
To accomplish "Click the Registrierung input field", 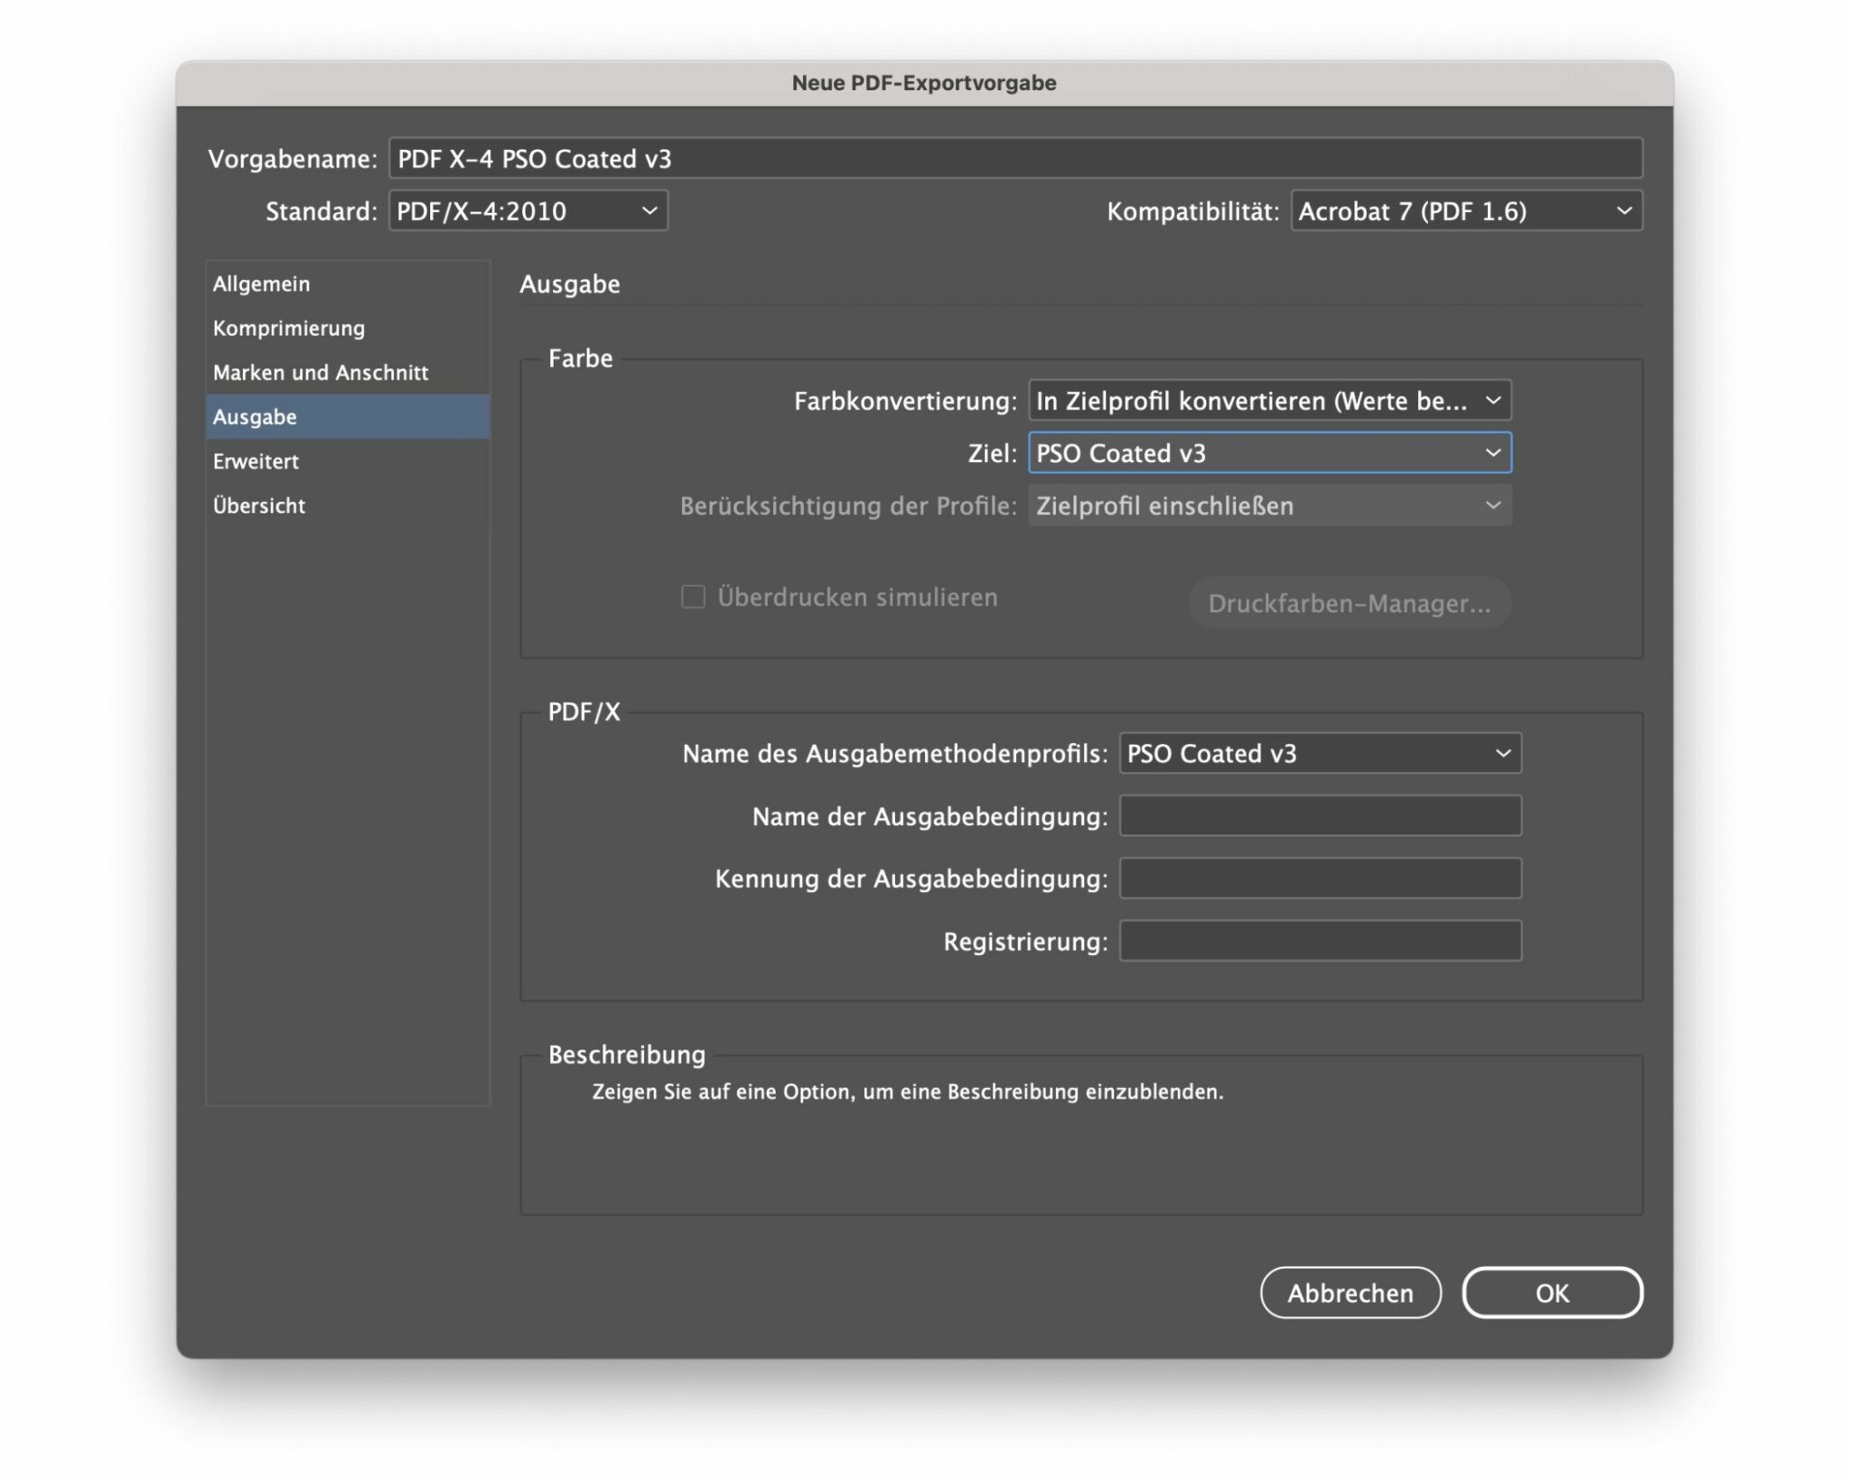I will point(1320,941).
